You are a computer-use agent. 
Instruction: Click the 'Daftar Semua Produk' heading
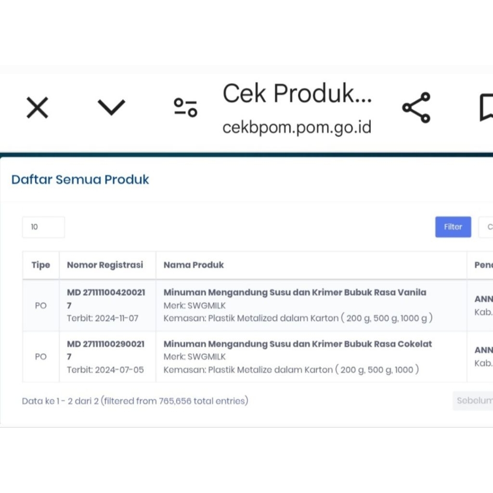pos(80,180)
